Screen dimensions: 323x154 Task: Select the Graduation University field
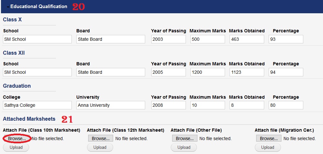[111, 105]
